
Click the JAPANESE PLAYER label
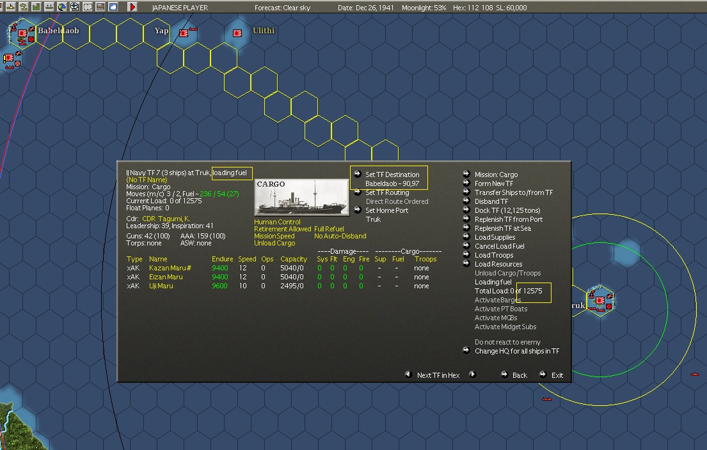tap(180, 8)
